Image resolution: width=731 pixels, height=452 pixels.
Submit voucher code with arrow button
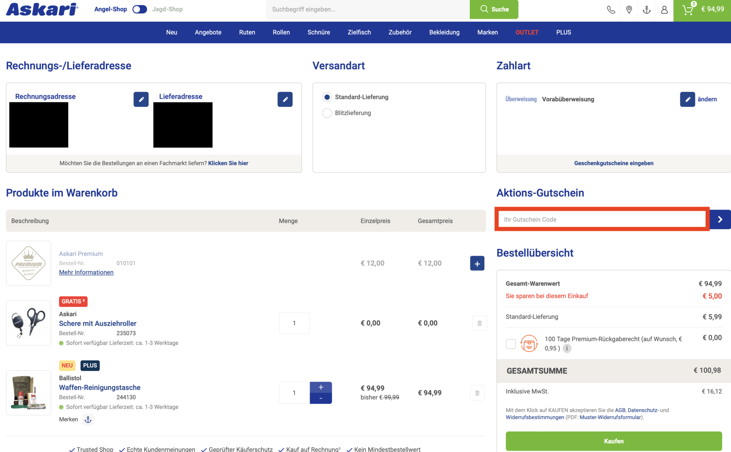click(x=720, y=219)
